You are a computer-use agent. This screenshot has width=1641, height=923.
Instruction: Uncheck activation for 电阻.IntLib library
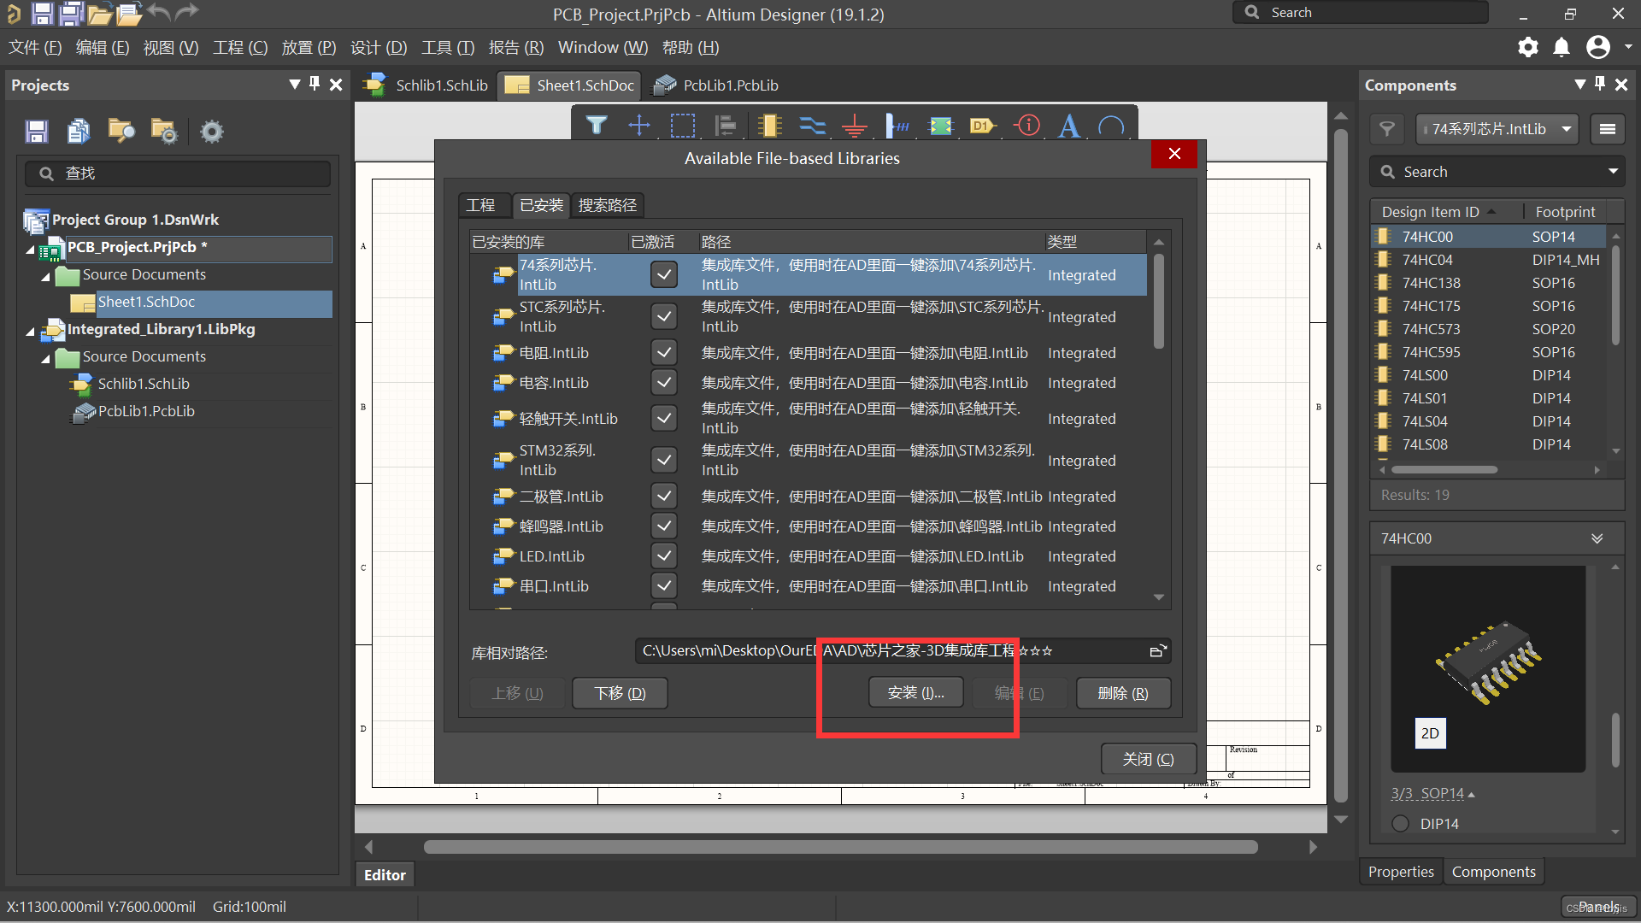[x=664, y=353]
